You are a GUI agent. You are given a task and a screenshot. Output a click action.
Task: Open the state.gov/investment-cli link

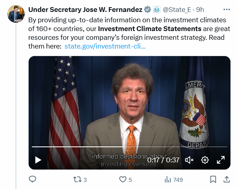[x=105, y=46]
